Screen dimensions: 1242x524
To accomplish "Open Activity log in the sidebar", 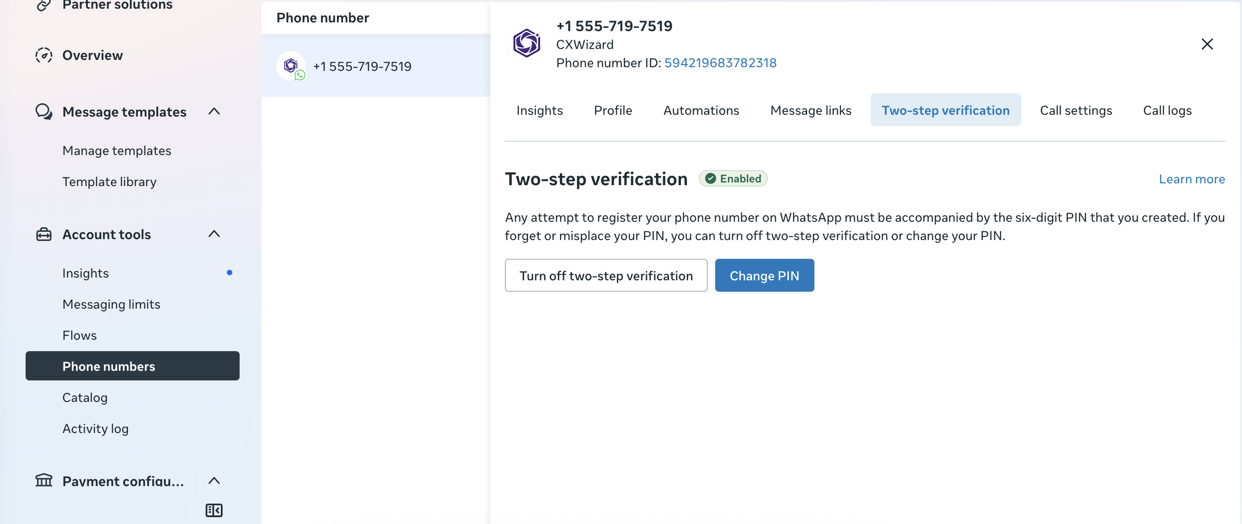I will [96, 428].
